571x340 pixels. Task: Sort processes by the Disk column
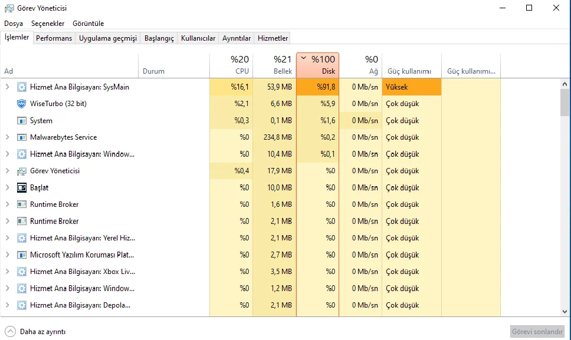point(318,65)
